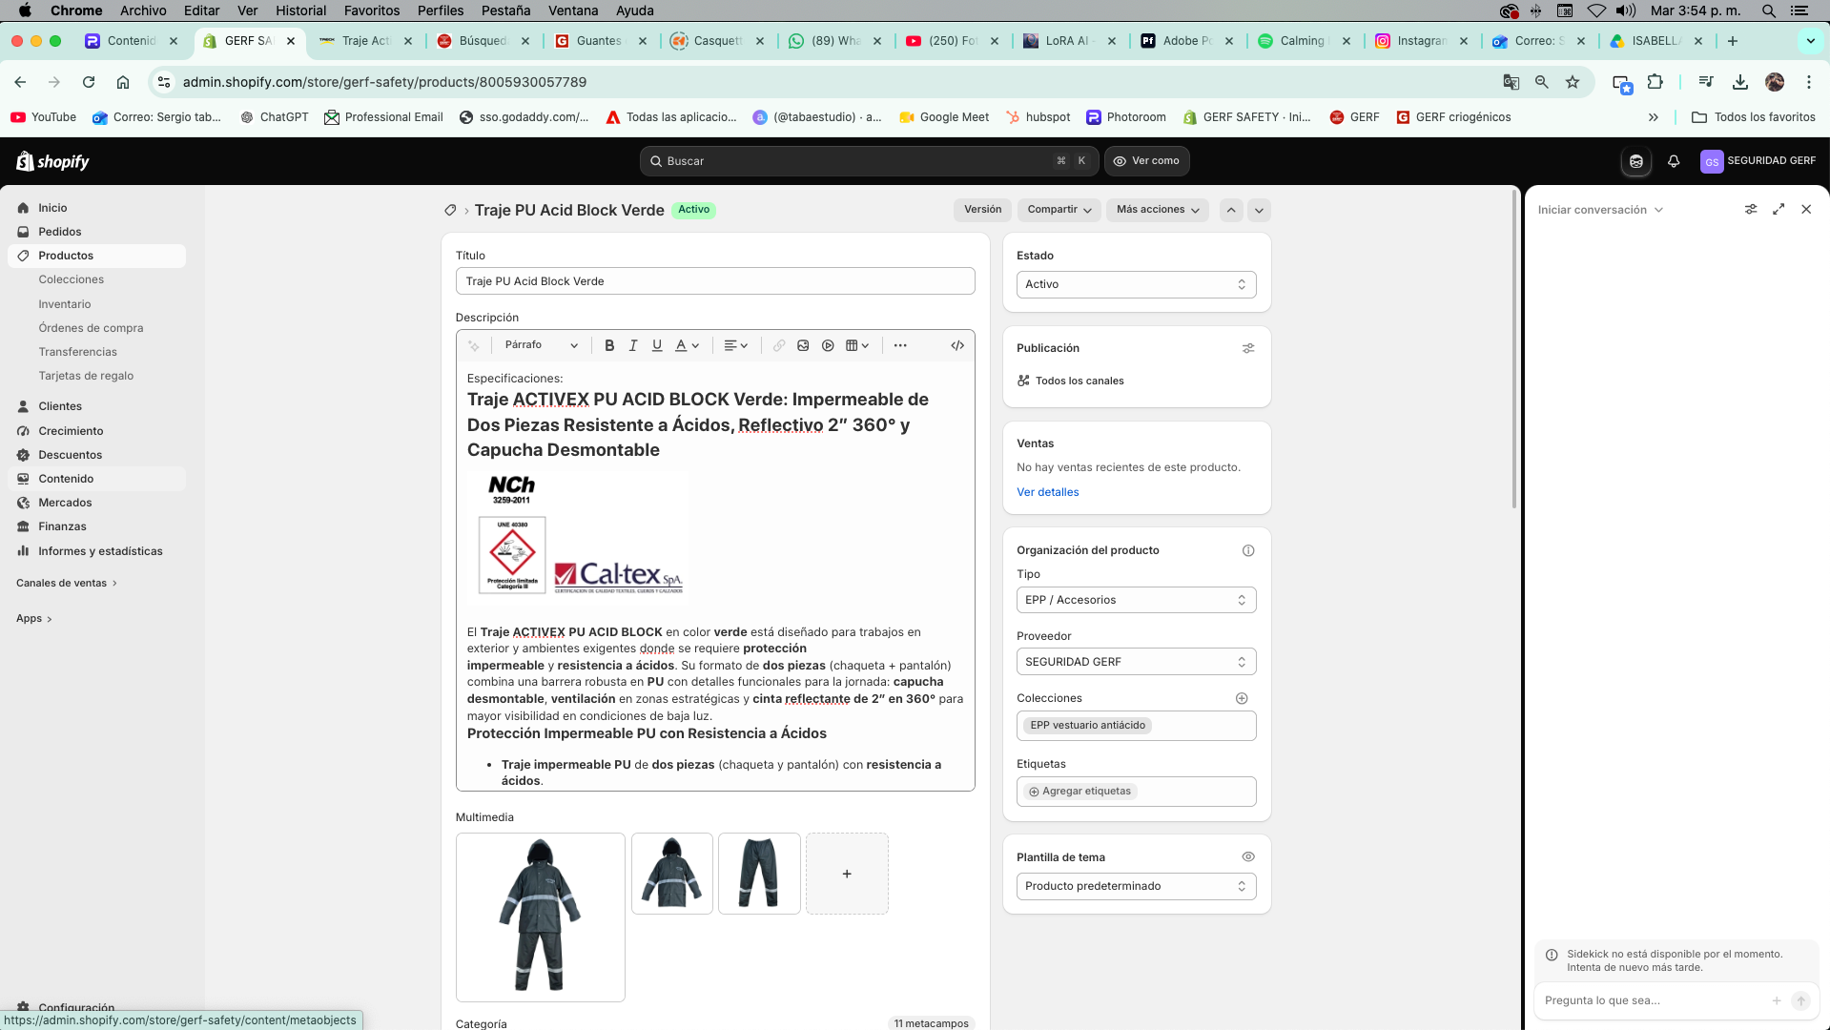
Task: Insert image in description editor
Action: [803, 345]
